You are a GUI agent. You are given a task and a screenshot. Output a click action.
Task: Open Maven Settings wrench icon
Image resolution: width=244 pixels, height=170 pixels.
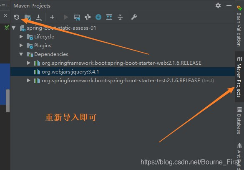[x=134, y=17]
